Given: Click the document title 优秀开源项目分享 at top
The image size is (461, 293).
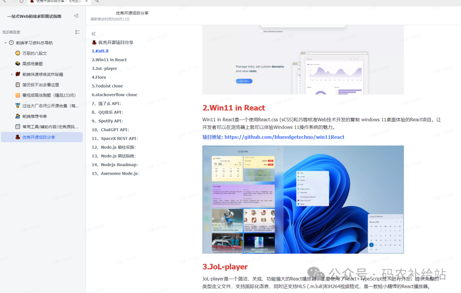Looking at the screenshot, I should [132, 13].
